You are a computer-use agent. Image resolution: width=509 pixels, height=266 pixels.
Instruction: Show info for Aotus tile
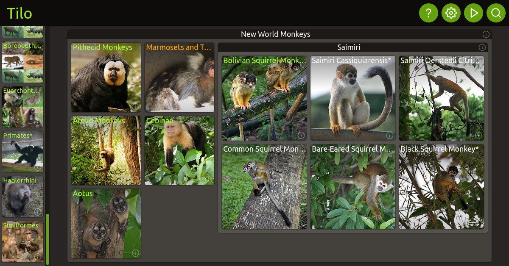pos(135,253)
